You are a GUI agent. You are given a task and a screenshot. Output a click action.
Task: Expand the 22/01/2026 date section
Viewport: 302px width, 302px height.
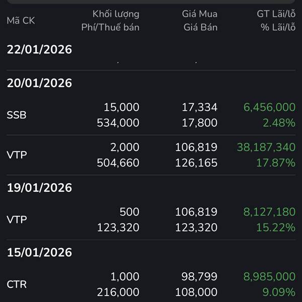click(39, 50)
